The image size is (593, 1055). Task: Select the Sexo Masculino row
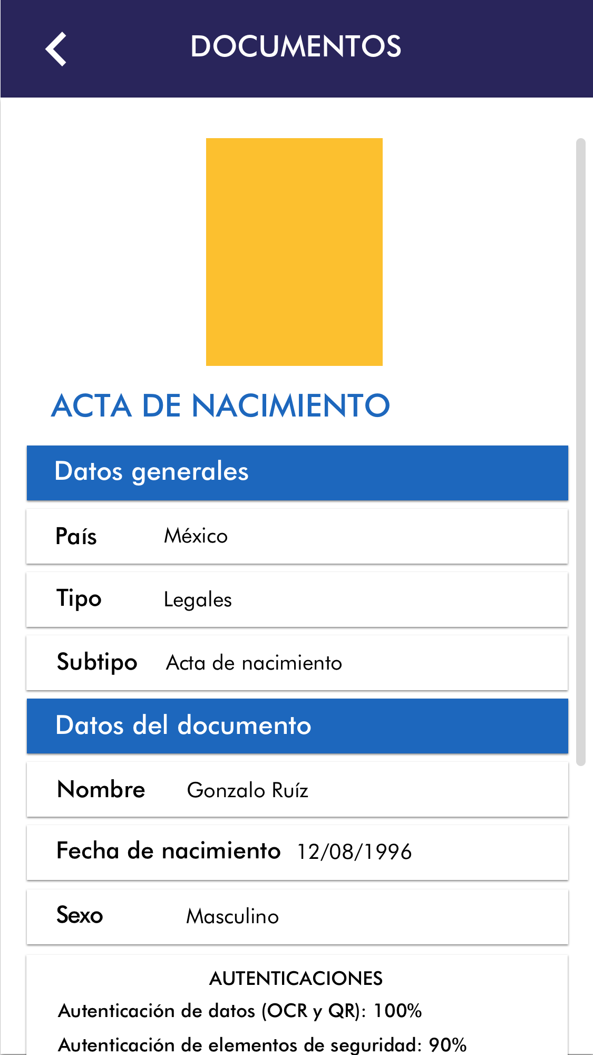click(x=297, y=916)
